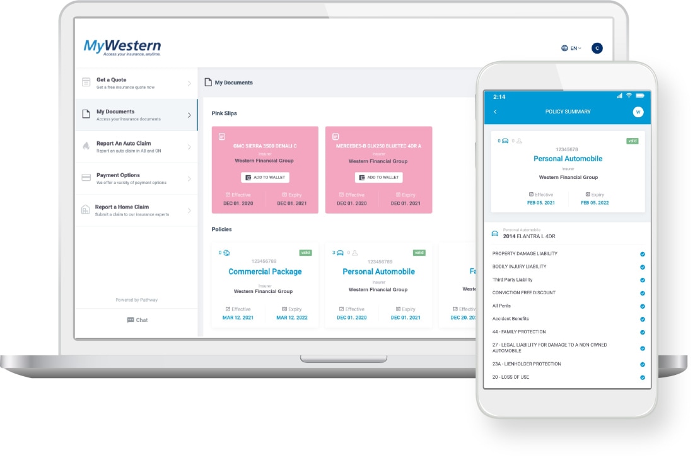Click the My Documents page header icon

[208, 82]
